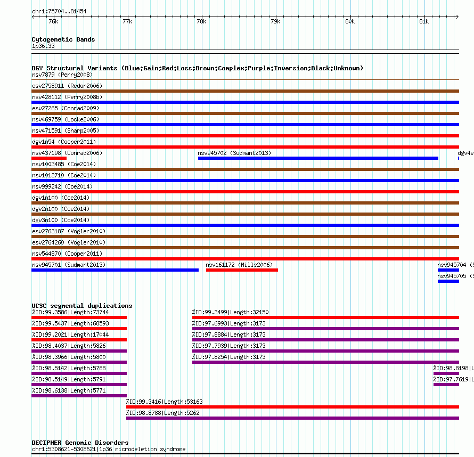This screenshot has height=457, width=474.
Task: Open the nsv428112 (Perry2008b) gain feature
Action: coord(245,102)
